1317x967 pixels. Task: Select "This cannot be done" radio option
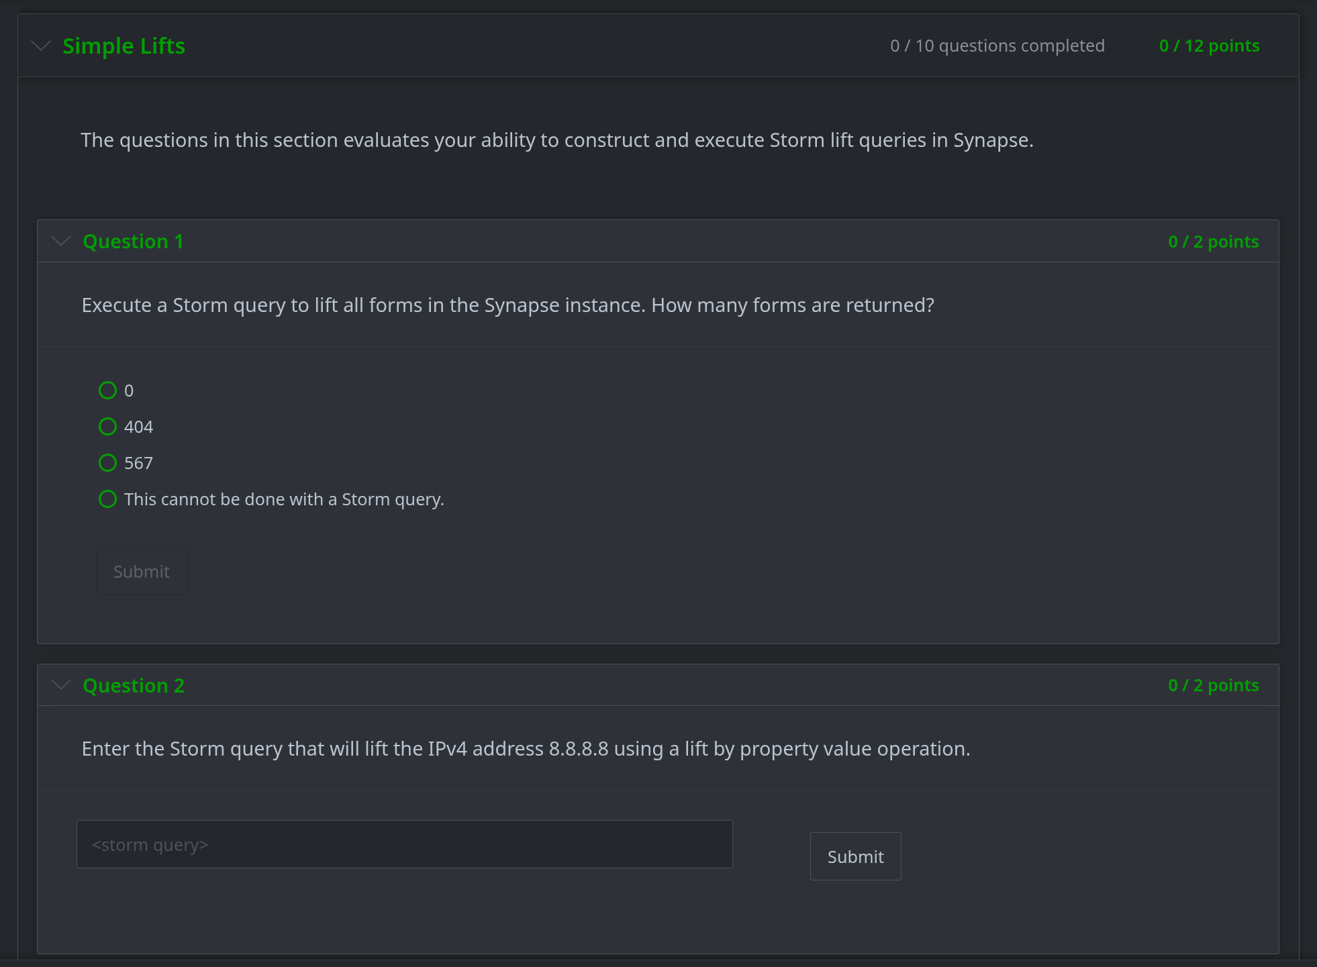[107, 499]
